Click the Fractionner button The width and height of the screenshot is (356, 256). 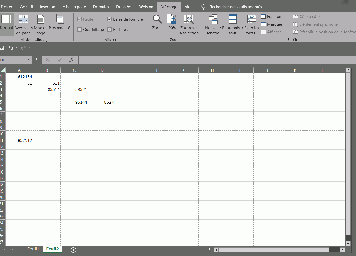click(274, 17)
